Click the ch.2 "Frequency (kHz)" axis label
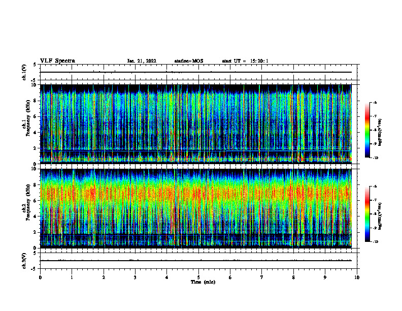Viewport: 402px width, 311px height. [28, 202]
